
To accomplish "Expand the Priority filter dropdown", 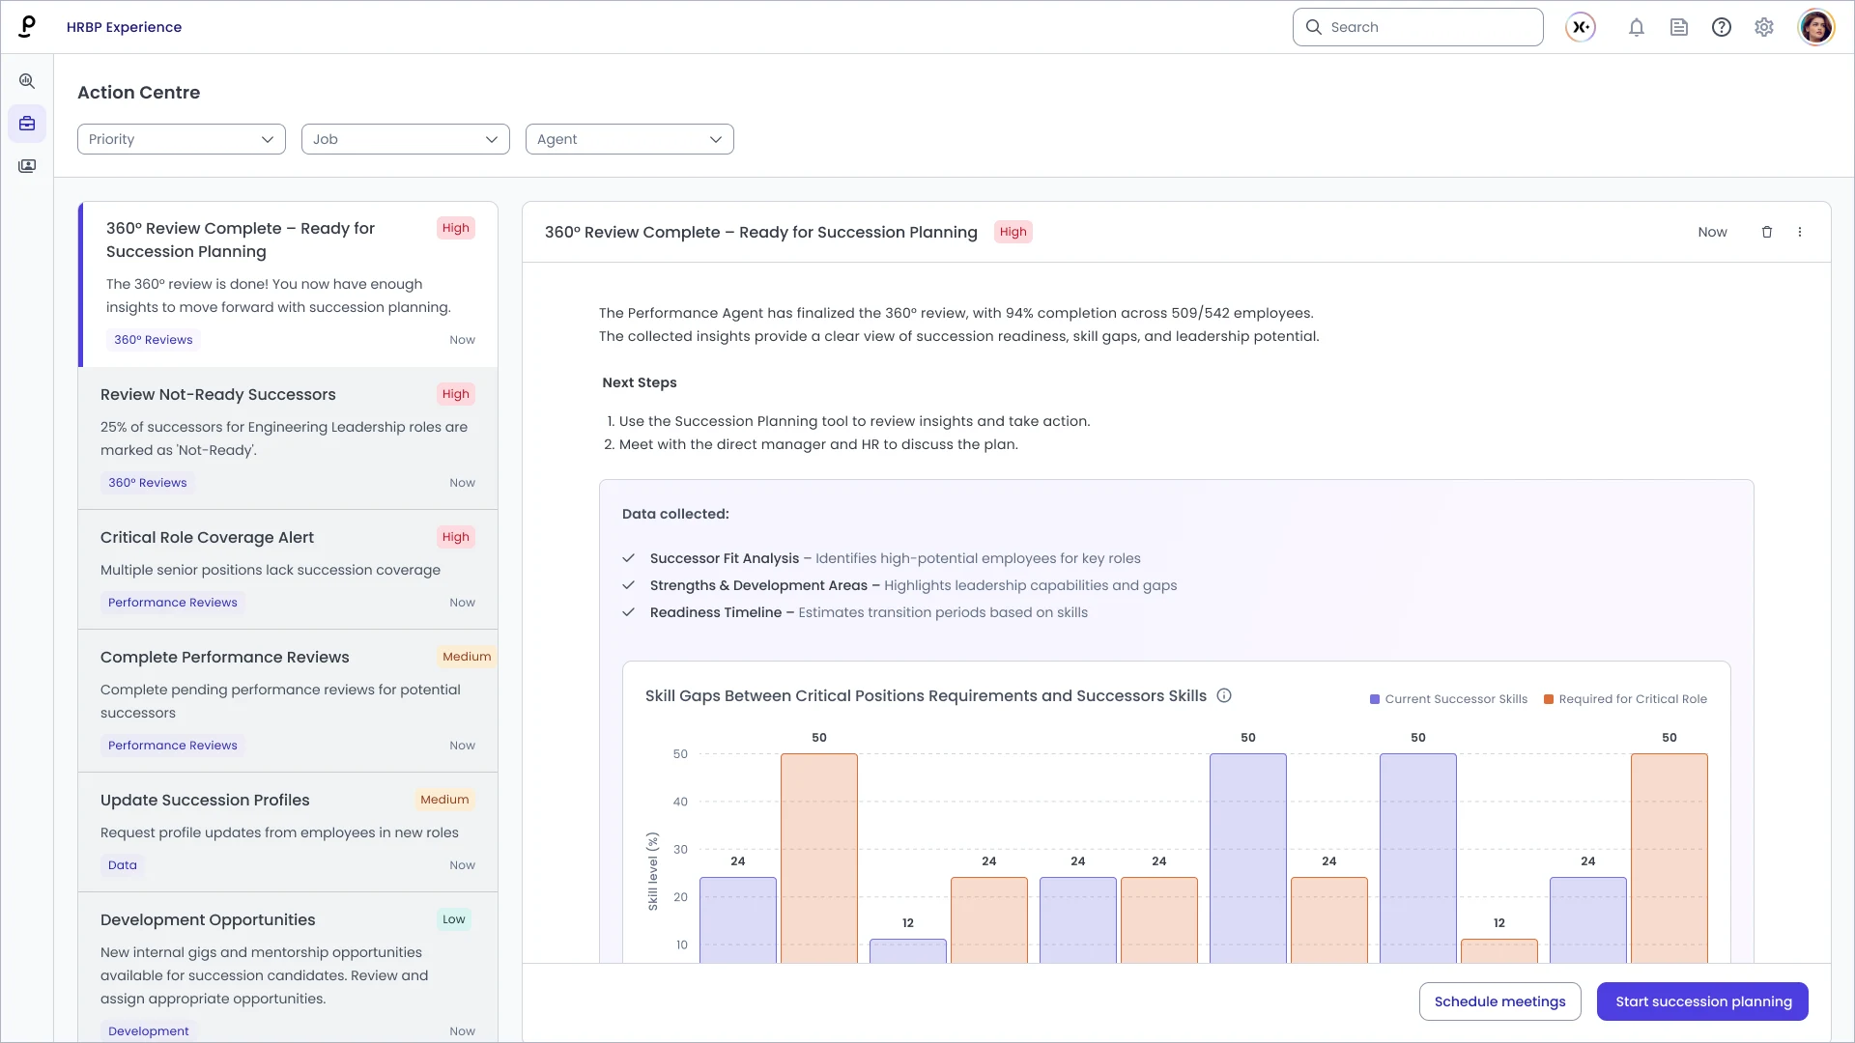I will pyautogui.click(x=182, y=139).
